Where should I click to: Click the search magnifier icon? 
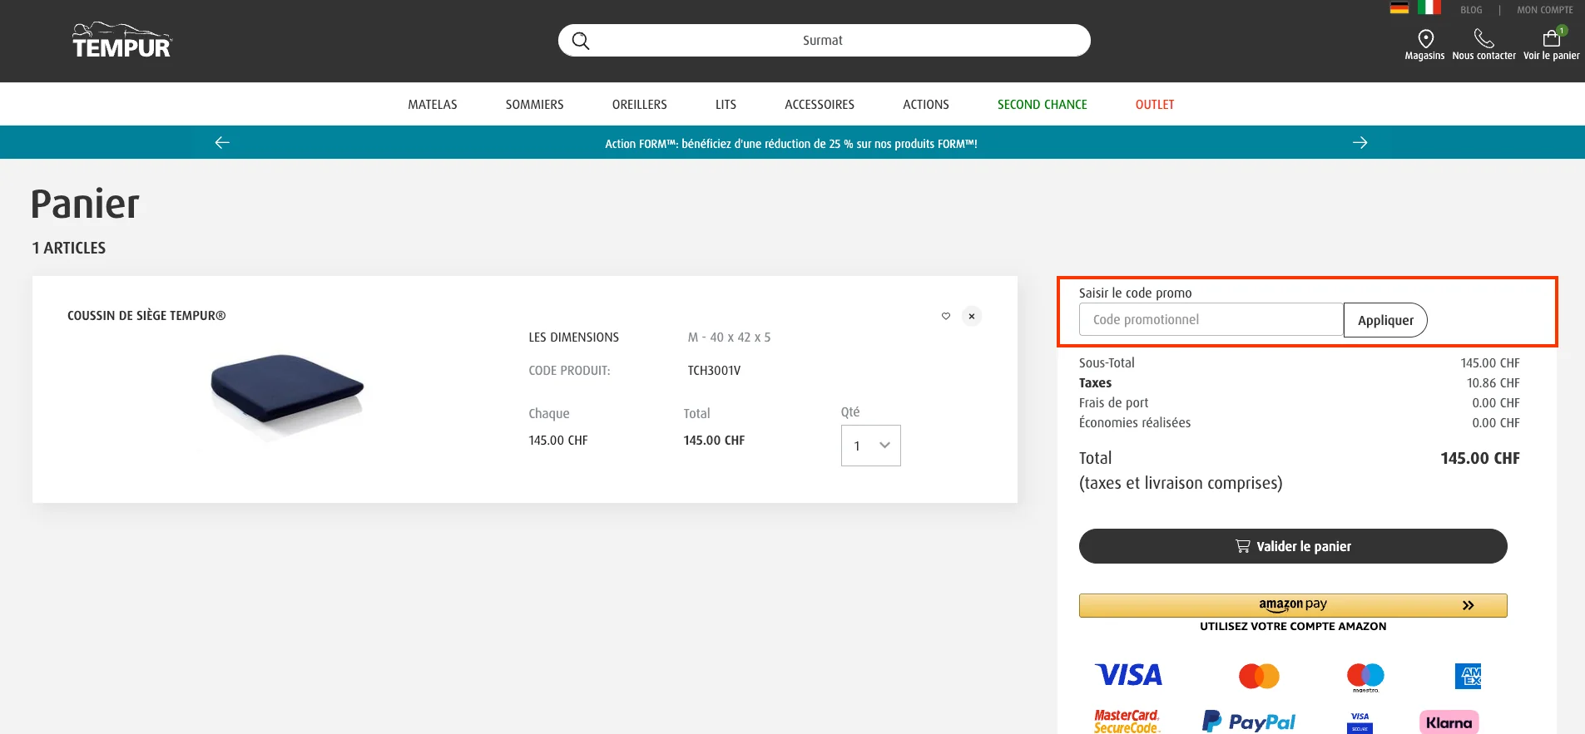coord(581,41)
